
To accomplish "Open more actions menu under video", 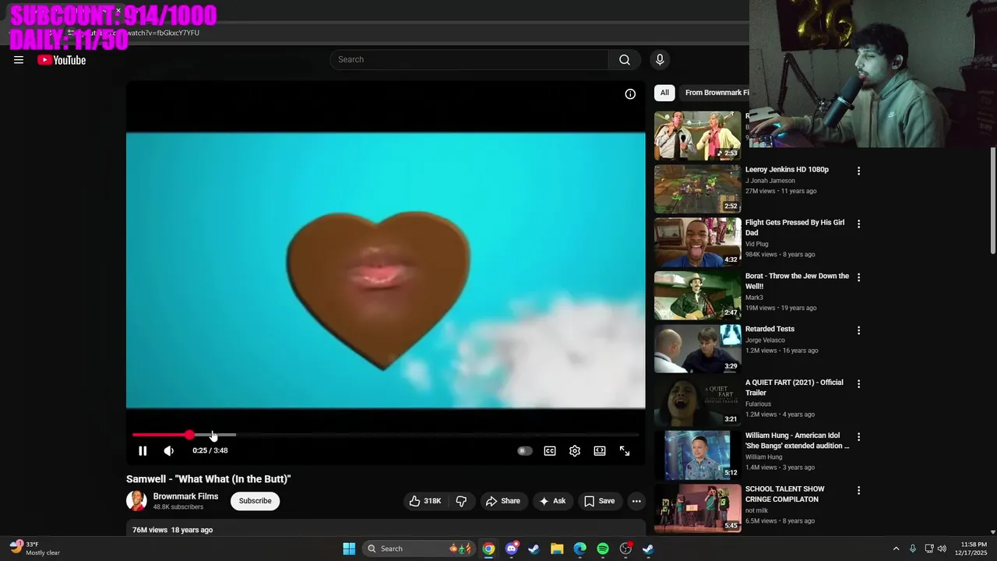I will click(x=636, y=501).
